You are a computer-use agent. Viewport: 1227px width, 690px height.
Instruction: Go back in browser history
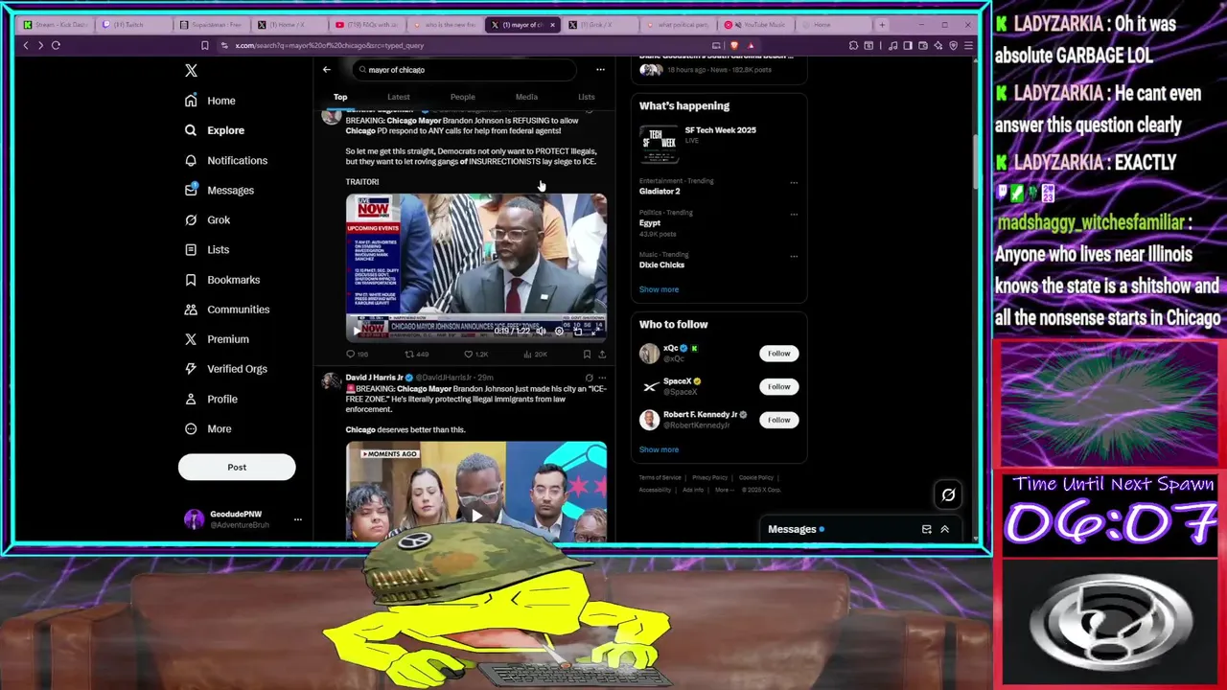pyautogui.click(x=26, y=45)
